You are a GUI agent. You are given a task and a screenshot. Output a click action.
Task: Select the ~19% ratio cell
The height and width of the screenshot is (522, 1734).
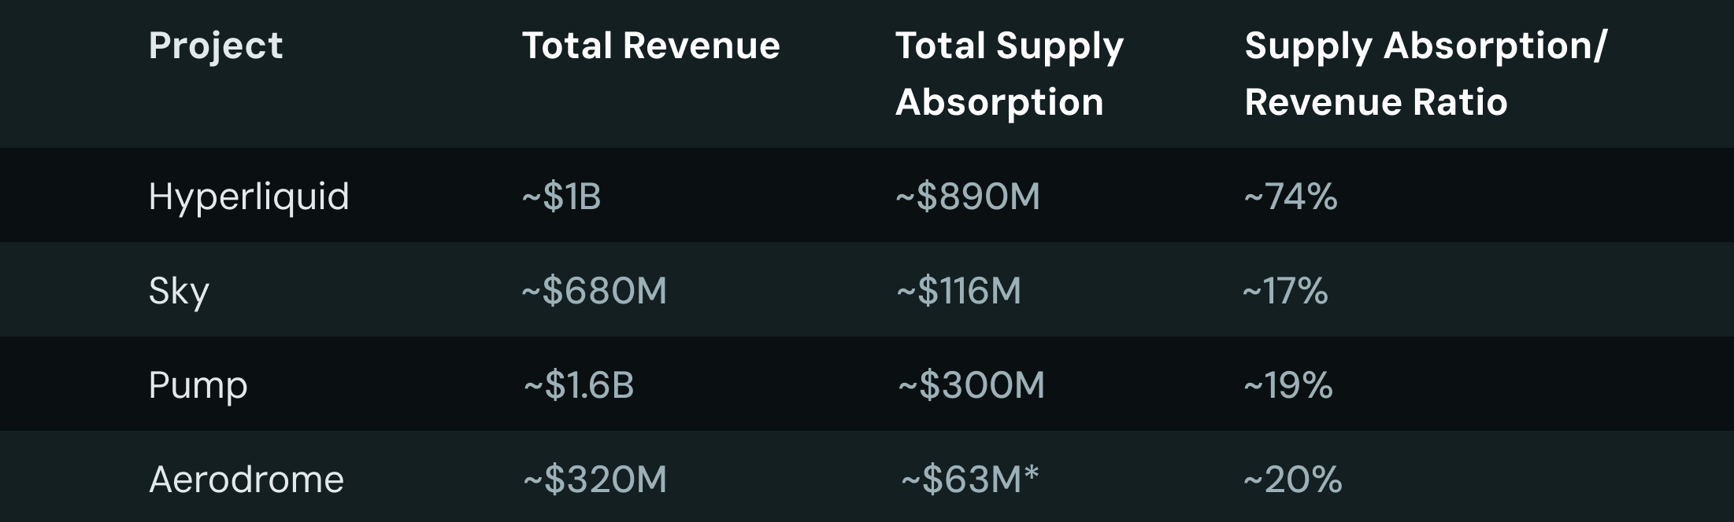(x=1288, y=385)
